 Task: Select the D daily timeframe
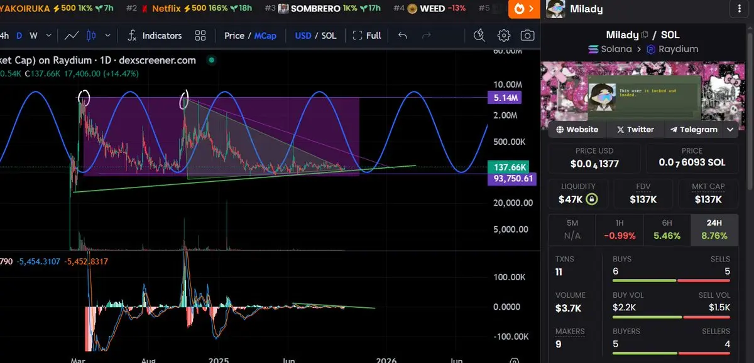point(19,36)
